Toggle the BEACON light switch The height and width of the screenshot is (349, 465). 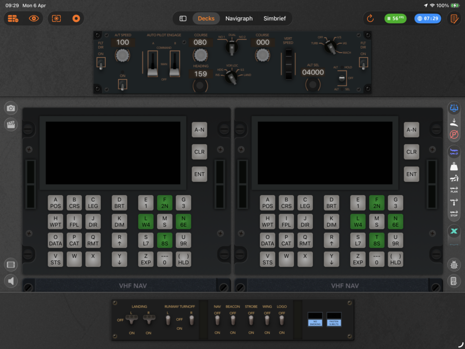pos(232,320)
